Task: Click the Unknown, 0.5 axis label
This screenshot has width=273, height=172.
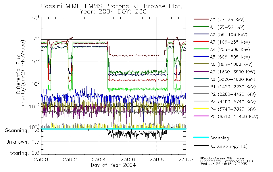Action: (22, 142)
